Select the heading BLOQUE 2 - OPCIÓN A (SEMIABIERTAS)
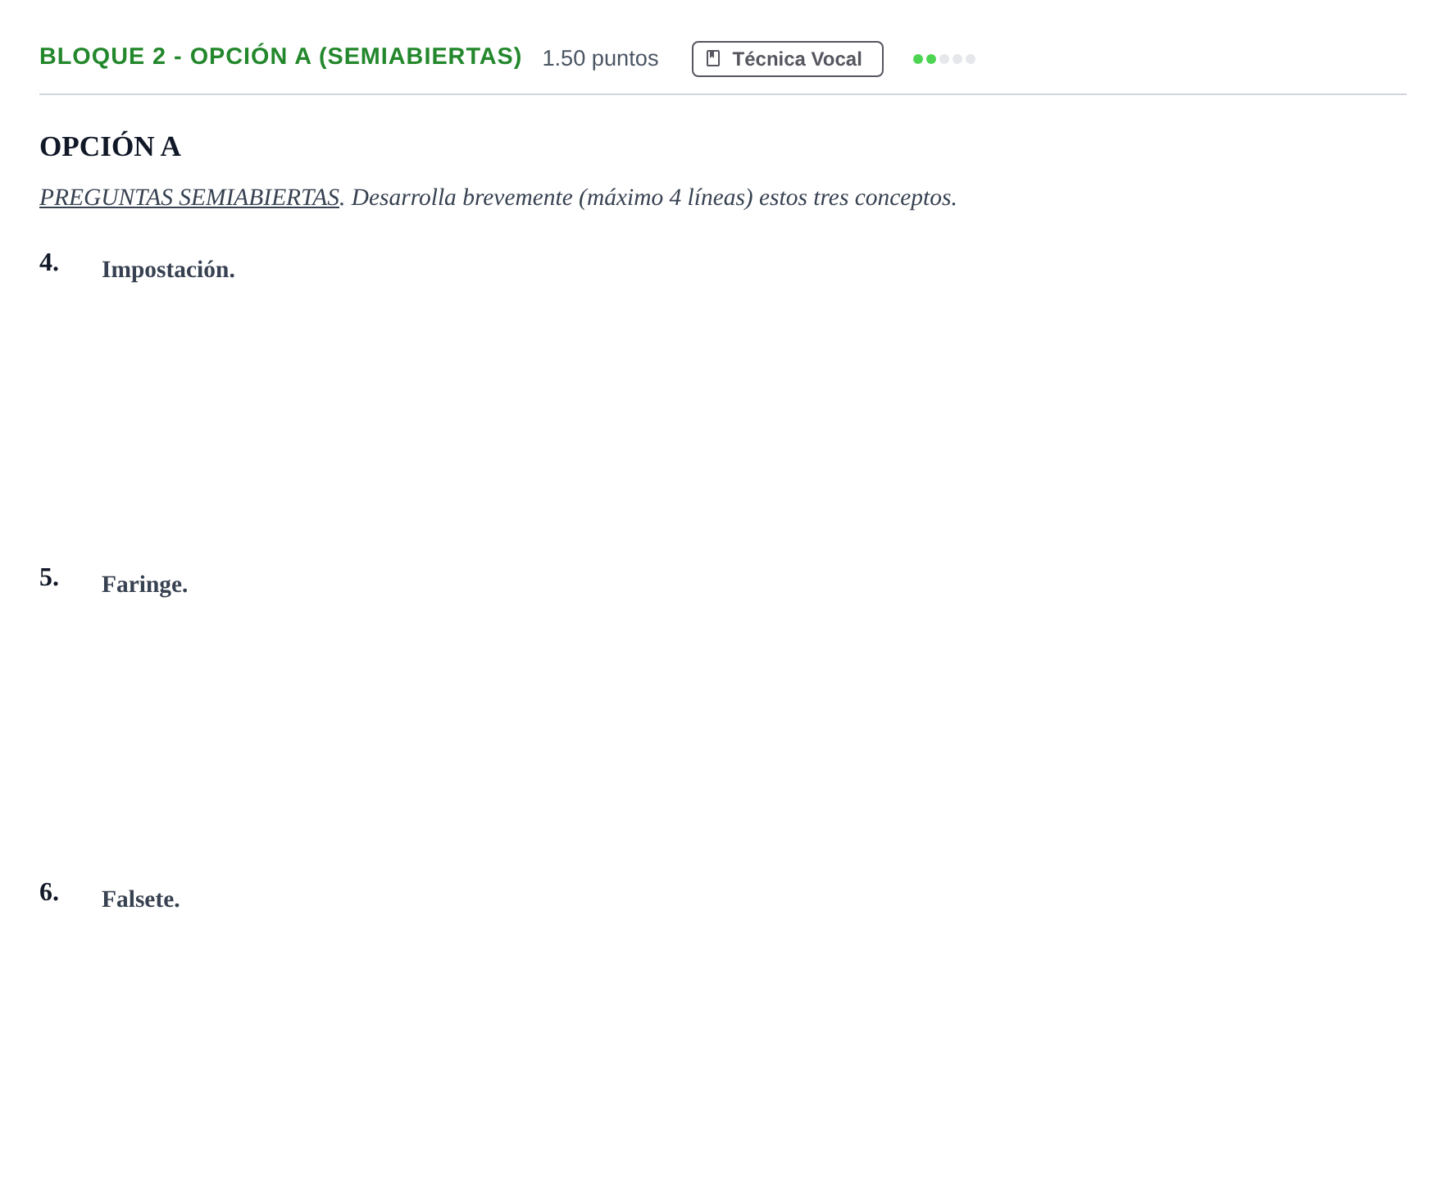1446x1202 pixels. pos(280,57)
